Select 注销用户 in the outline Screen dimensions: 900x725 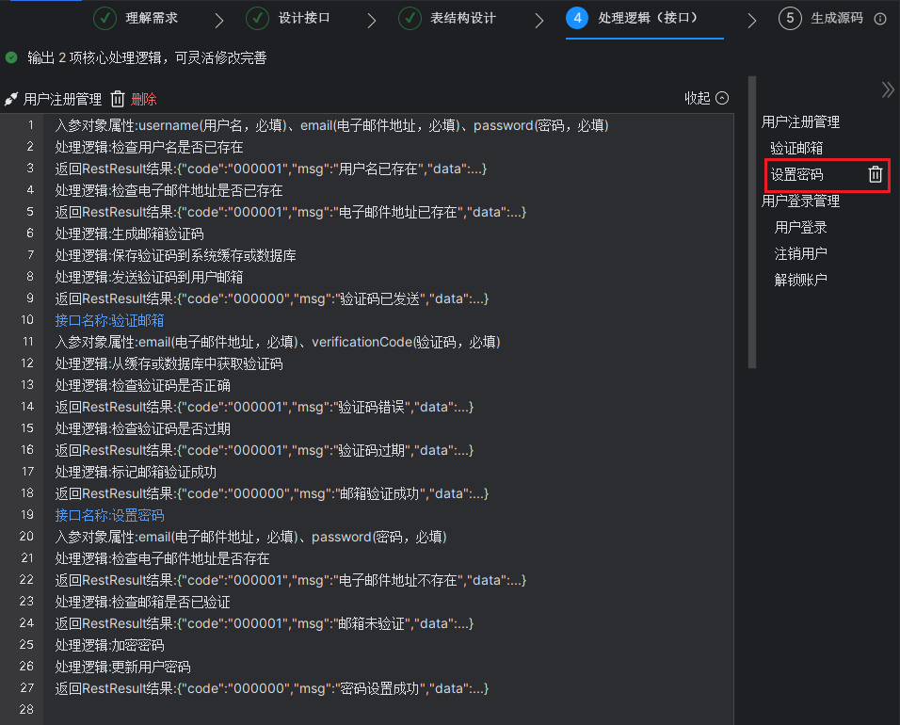coord(800,253)
